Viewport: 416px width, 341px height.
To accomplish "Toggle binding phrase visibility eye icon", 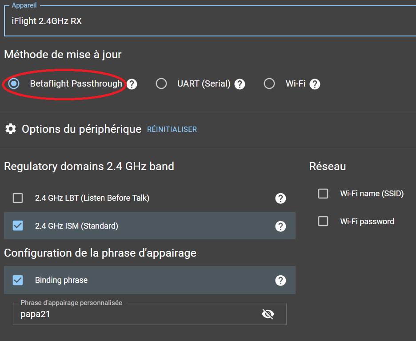I will click(268, 314).
